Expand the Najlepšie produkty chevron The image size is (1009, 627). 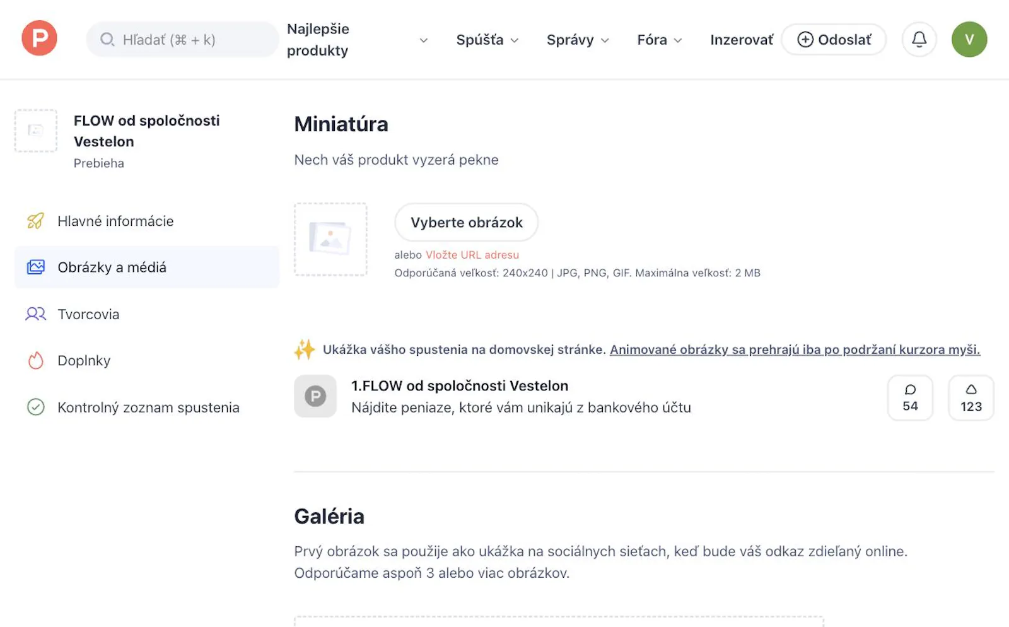(424, 40)
